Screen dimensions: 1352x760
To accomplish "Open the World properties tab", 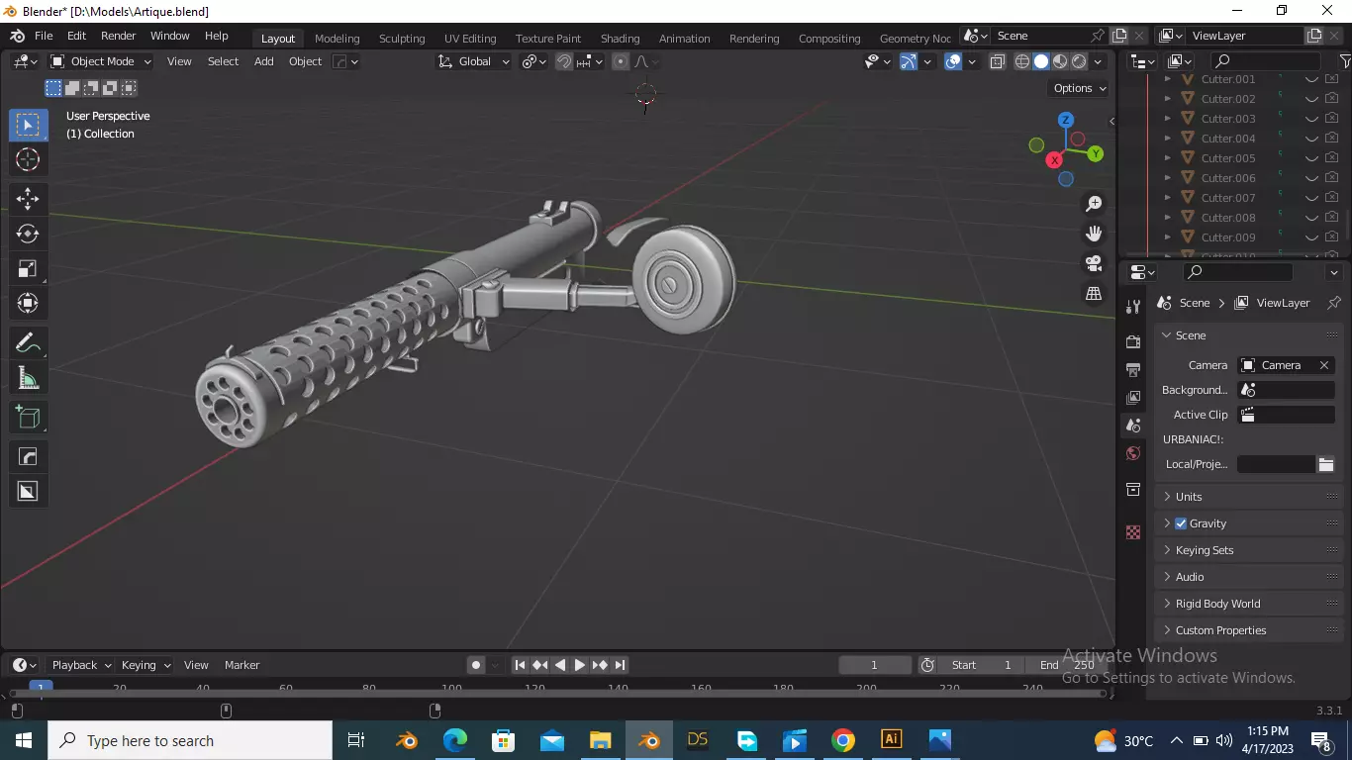I will [1133, 453].
